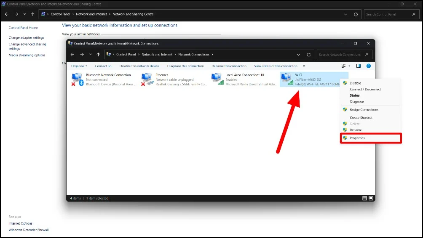Click Network and Sharing Centre breadcrumb
Viewport: 423px width, 238px height.
coord(133,14)
